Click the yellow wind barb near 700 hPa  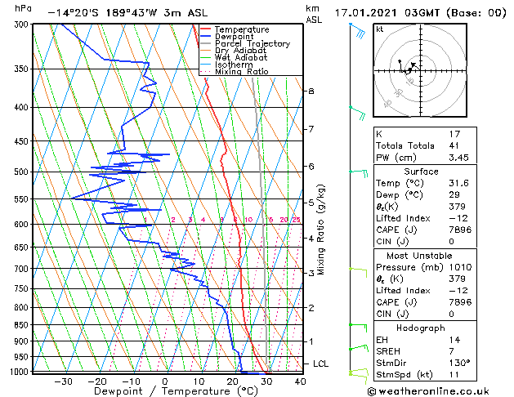tap(360, 269)
